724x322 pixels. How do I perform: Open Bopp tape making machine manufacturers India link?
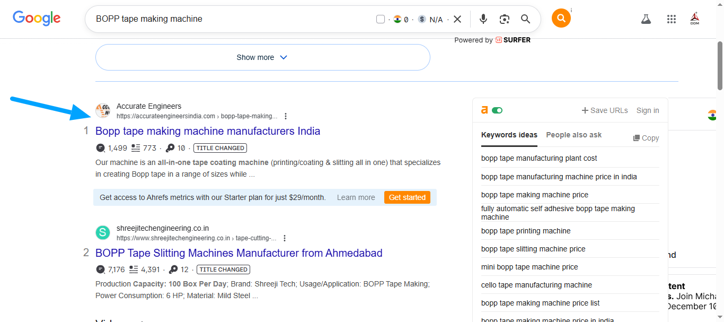click(208, 131)
